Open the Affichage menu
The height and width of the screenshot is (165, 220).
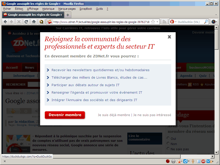[33, 9]
